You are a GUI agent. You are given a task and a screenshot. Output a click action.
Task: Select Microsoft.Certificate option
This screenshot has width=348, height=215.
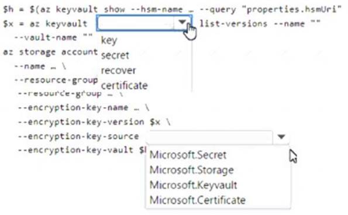[x=198, y=200]
